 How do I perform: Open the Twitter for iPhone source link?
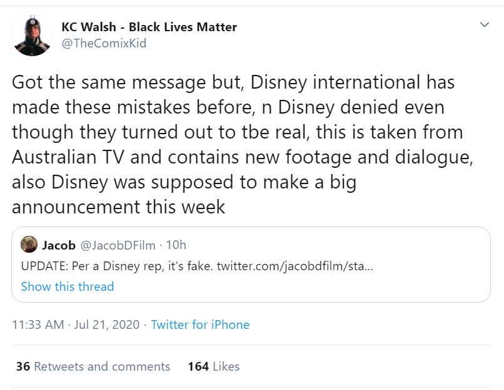[200, 324]
